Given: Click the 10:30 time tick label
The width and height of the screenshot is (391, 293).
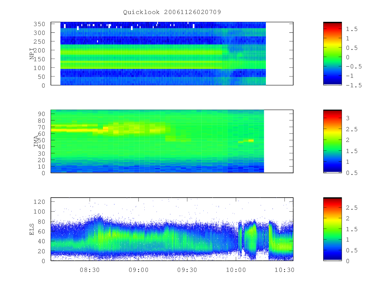Looking at the screenshot, I should click(284, 270).
